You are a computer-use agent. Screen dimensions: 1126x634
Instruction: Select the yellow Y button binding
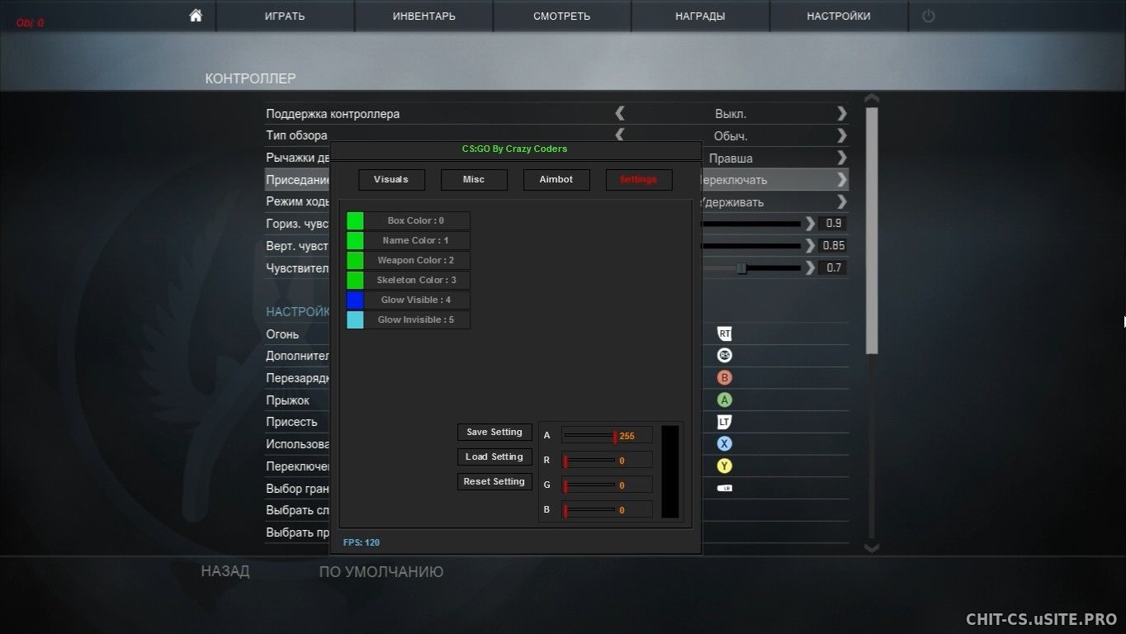[725, 466]
